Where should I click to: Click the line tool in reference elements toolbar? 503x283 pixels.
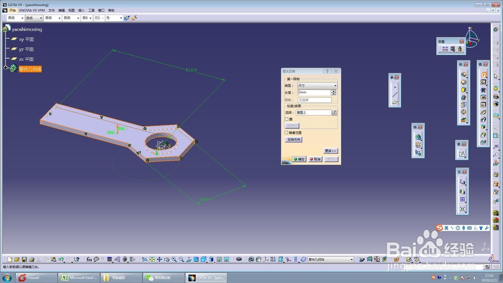pos(395,95)
